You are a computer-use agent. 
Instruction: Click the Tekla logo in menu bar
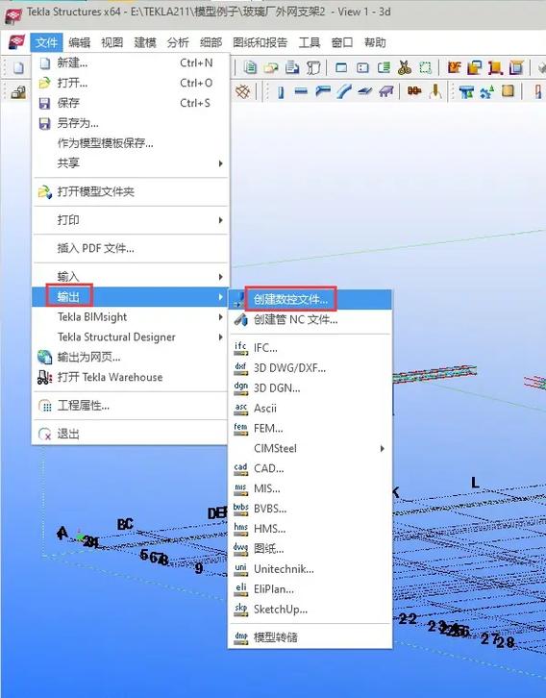click(16, 42)
